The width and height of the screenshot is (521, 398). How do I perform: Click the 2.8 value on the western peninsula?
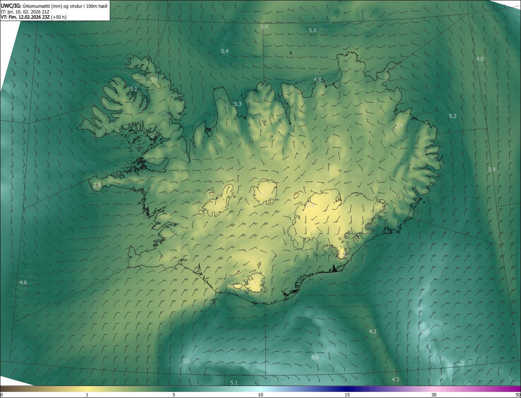click(x=97, y=185)
